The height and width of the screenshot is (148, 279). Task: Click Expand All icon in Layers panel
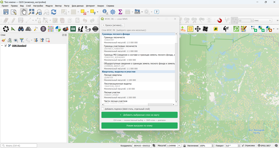(x=36, y=40)
